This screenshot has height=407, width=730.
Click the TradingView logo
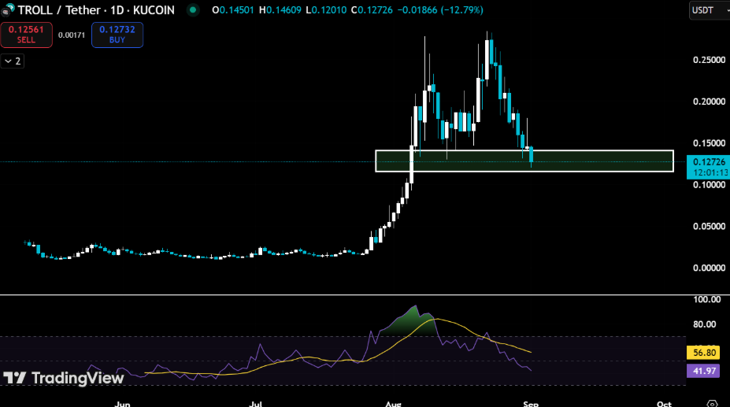tap(63, 378)
